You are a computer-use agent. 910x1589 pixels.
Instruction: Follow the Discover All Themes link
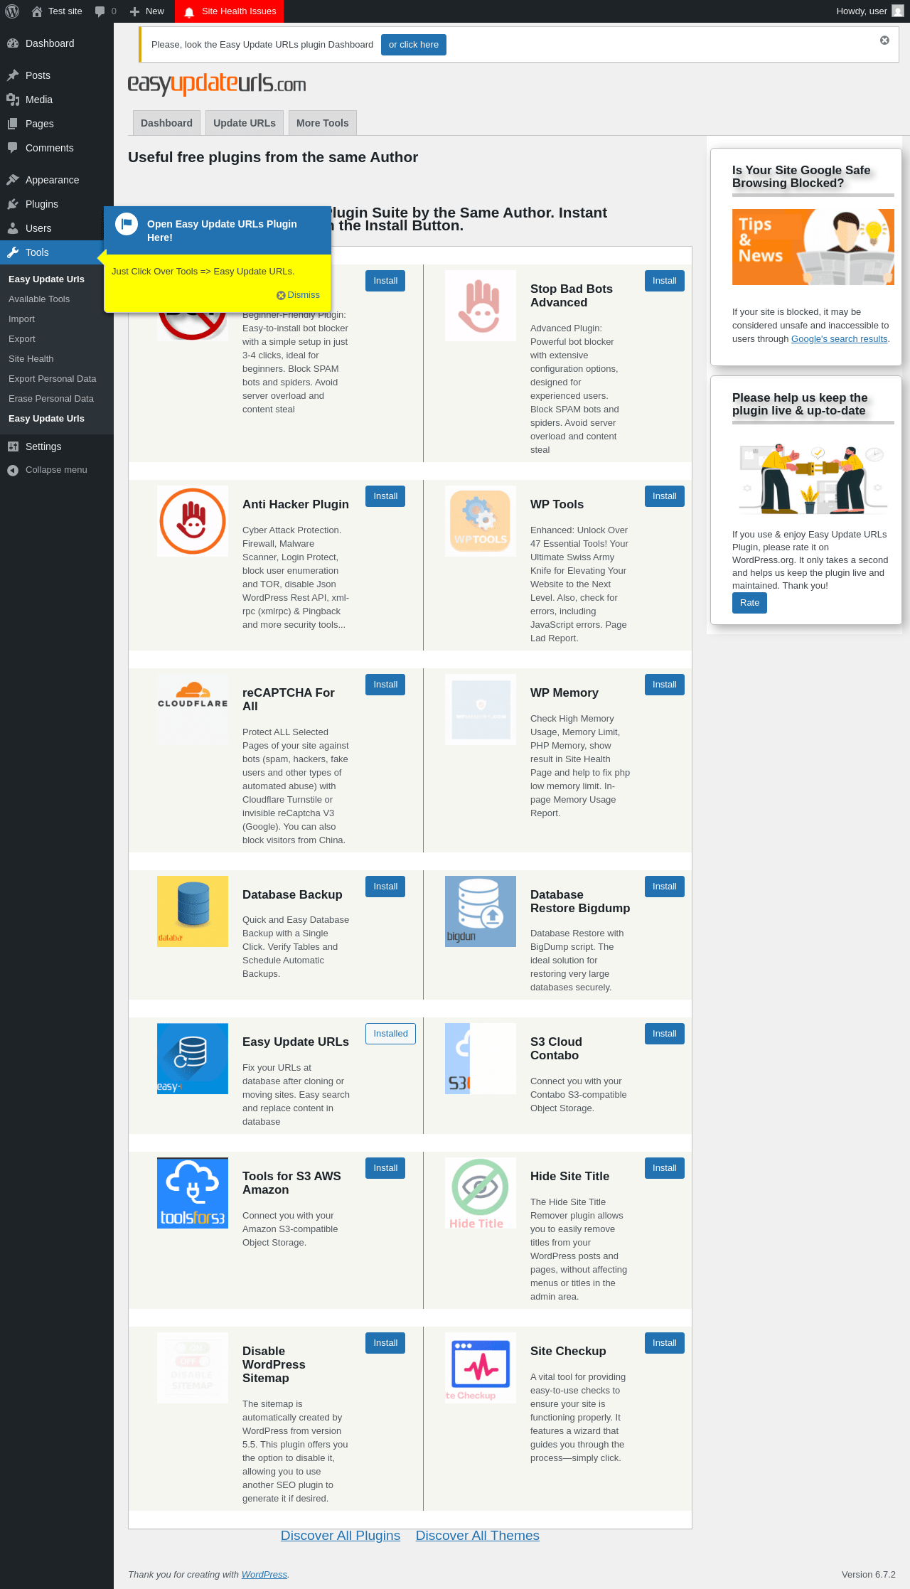tap(478, 1536)
